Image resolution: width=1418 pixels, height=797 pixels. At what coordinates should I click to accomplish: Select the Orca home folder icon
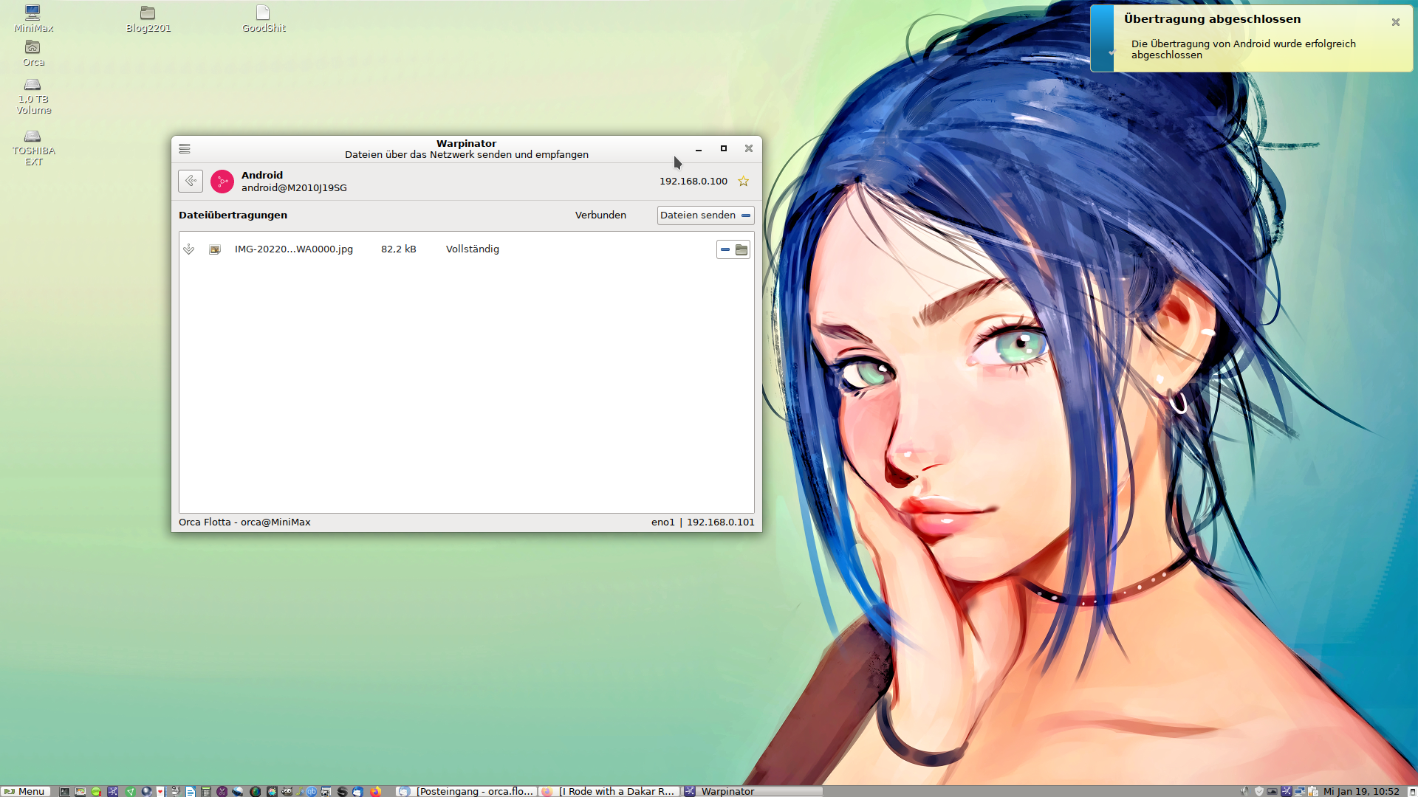[33, 53]
